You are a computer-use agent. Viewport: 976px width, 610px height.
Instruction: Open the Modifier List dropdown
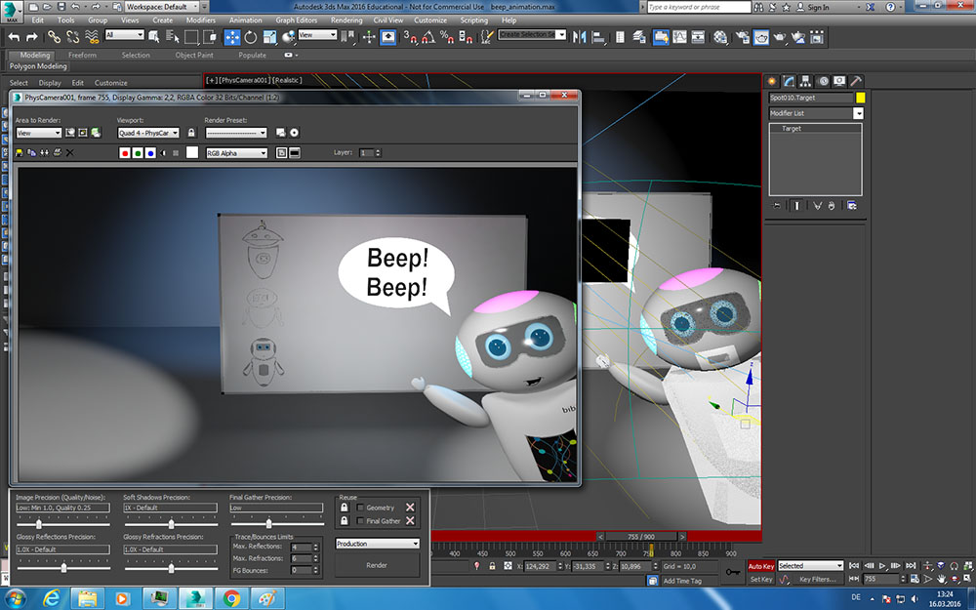click(x=816, y=113)
